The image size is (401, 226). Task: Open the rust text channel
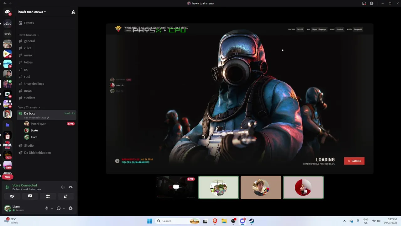[x=46, y=77]
